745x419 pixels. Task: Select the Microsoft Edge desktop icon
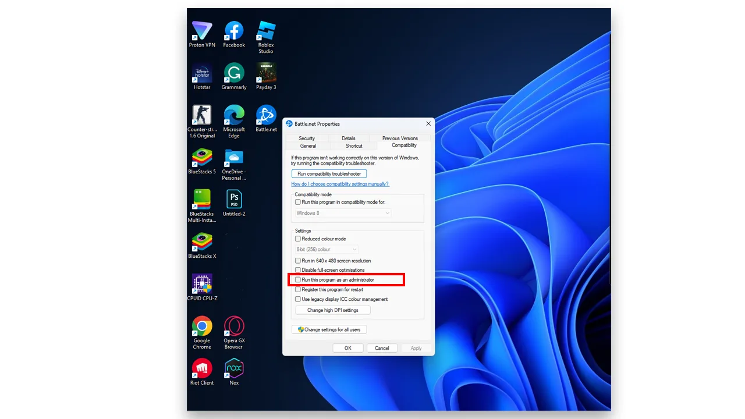234,122
